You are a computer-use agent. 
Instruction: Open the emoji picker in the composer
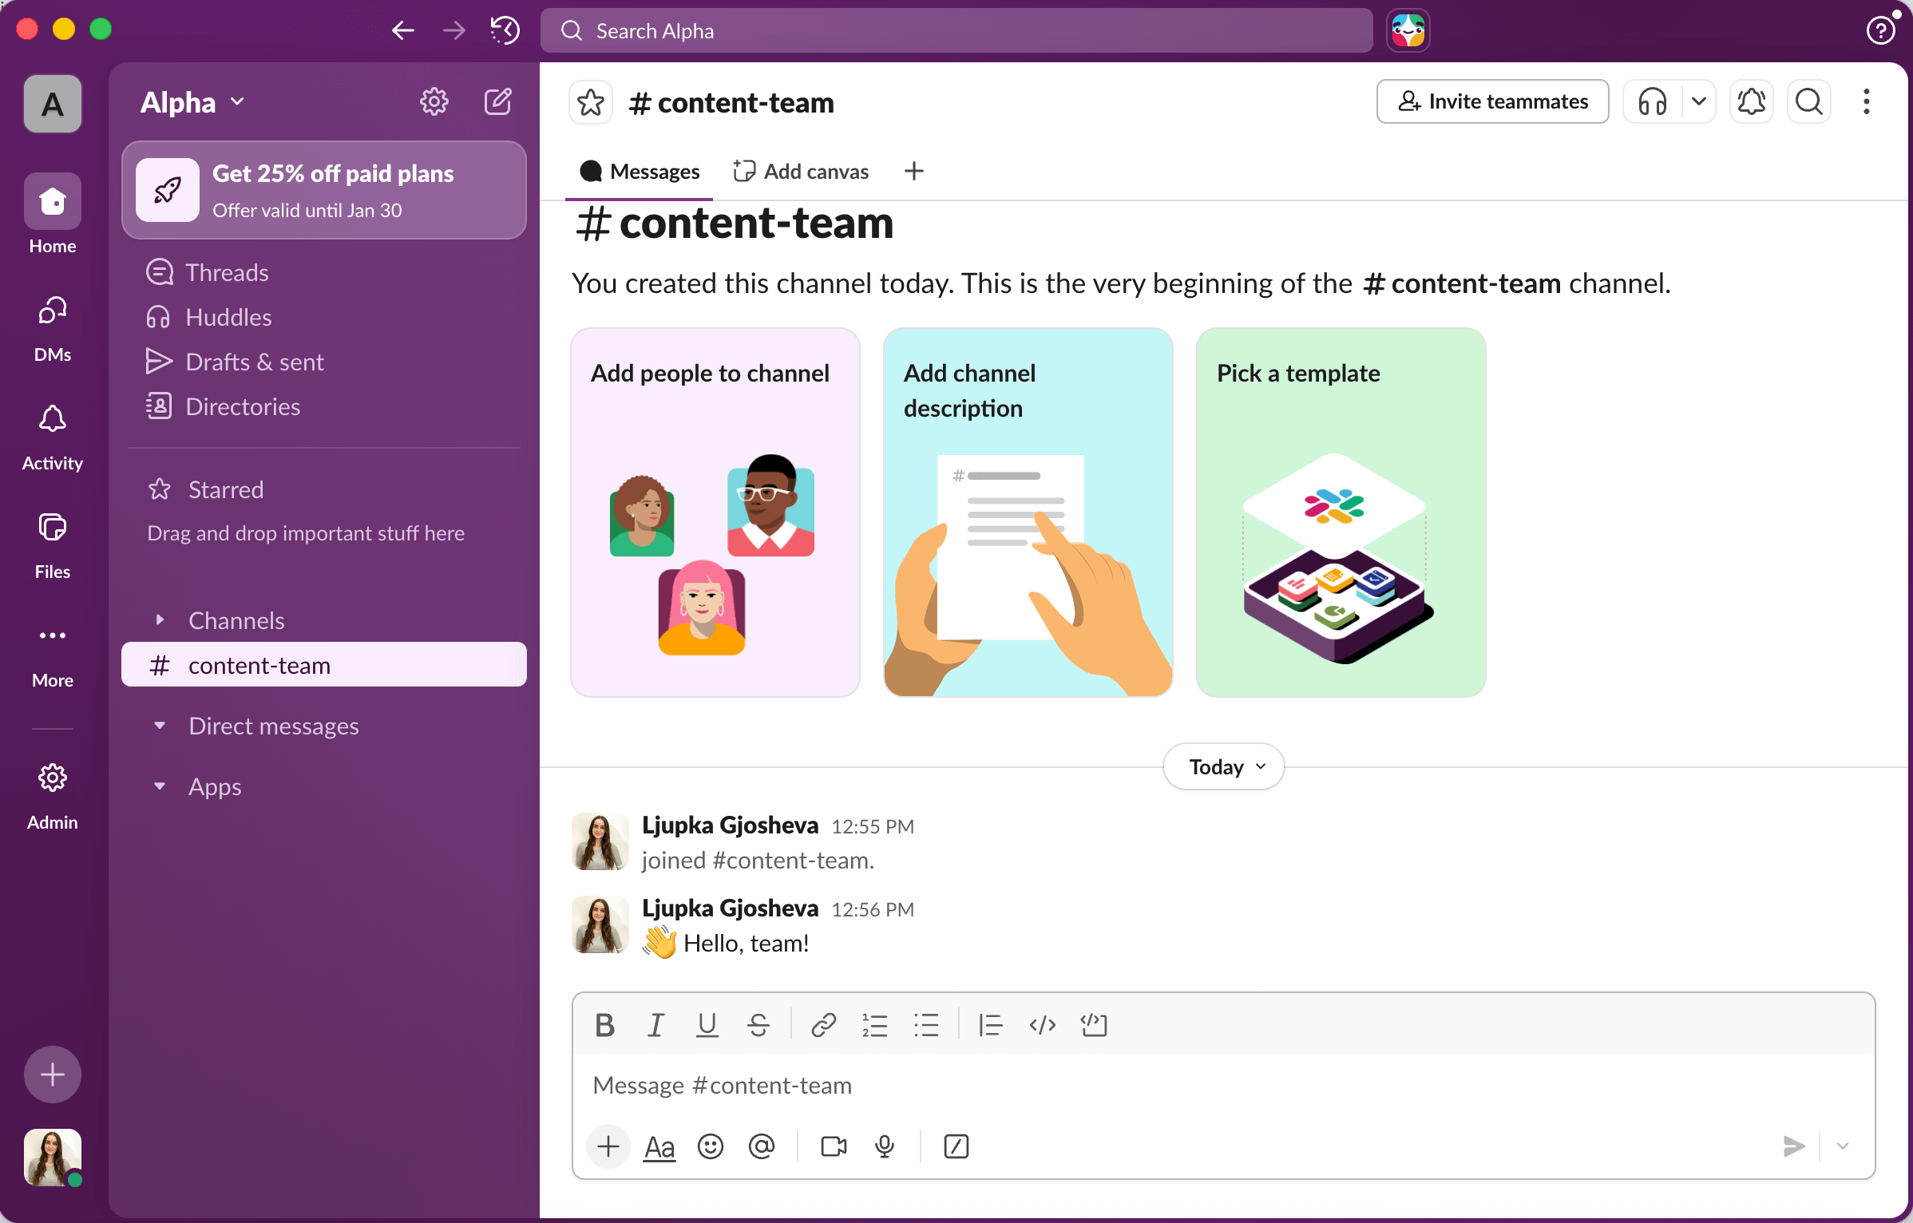710,1147
